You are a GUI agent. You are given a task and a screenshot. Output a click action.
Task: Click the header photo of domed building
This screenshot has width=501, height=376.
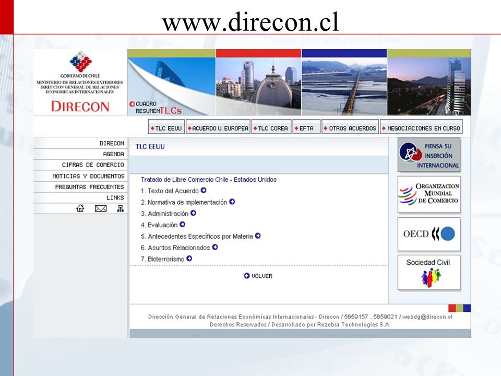coord(258,86)
